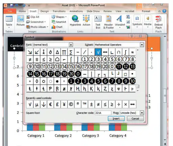Image resolution: width=173 pixels, height=146 pixels.
Task: Add a Hyperlink
Action: 75,21
